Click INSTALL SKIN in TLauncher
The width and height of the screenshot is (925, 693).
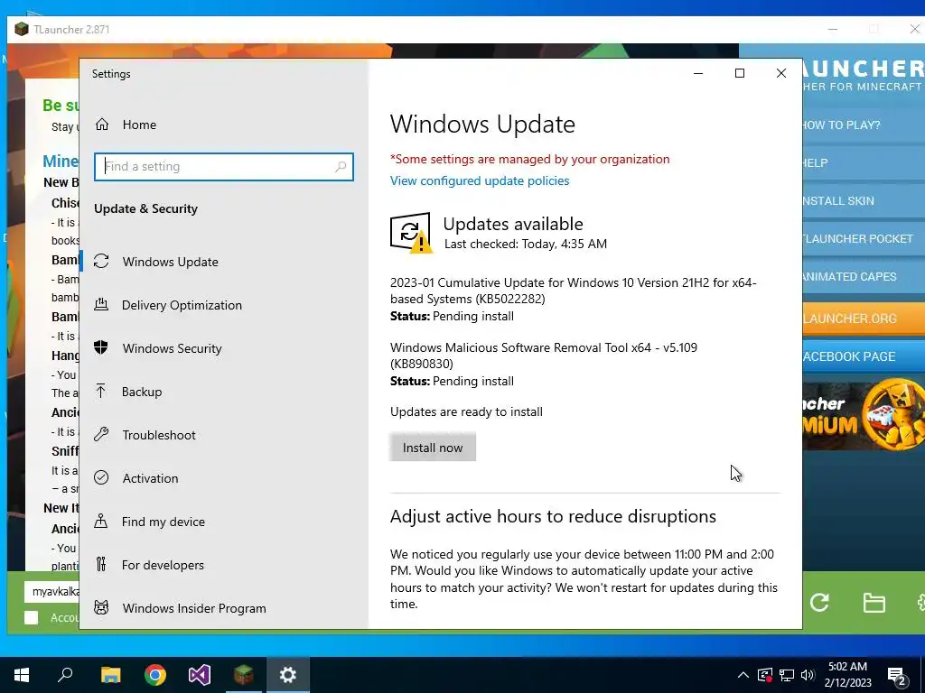(x=863, y=201)
